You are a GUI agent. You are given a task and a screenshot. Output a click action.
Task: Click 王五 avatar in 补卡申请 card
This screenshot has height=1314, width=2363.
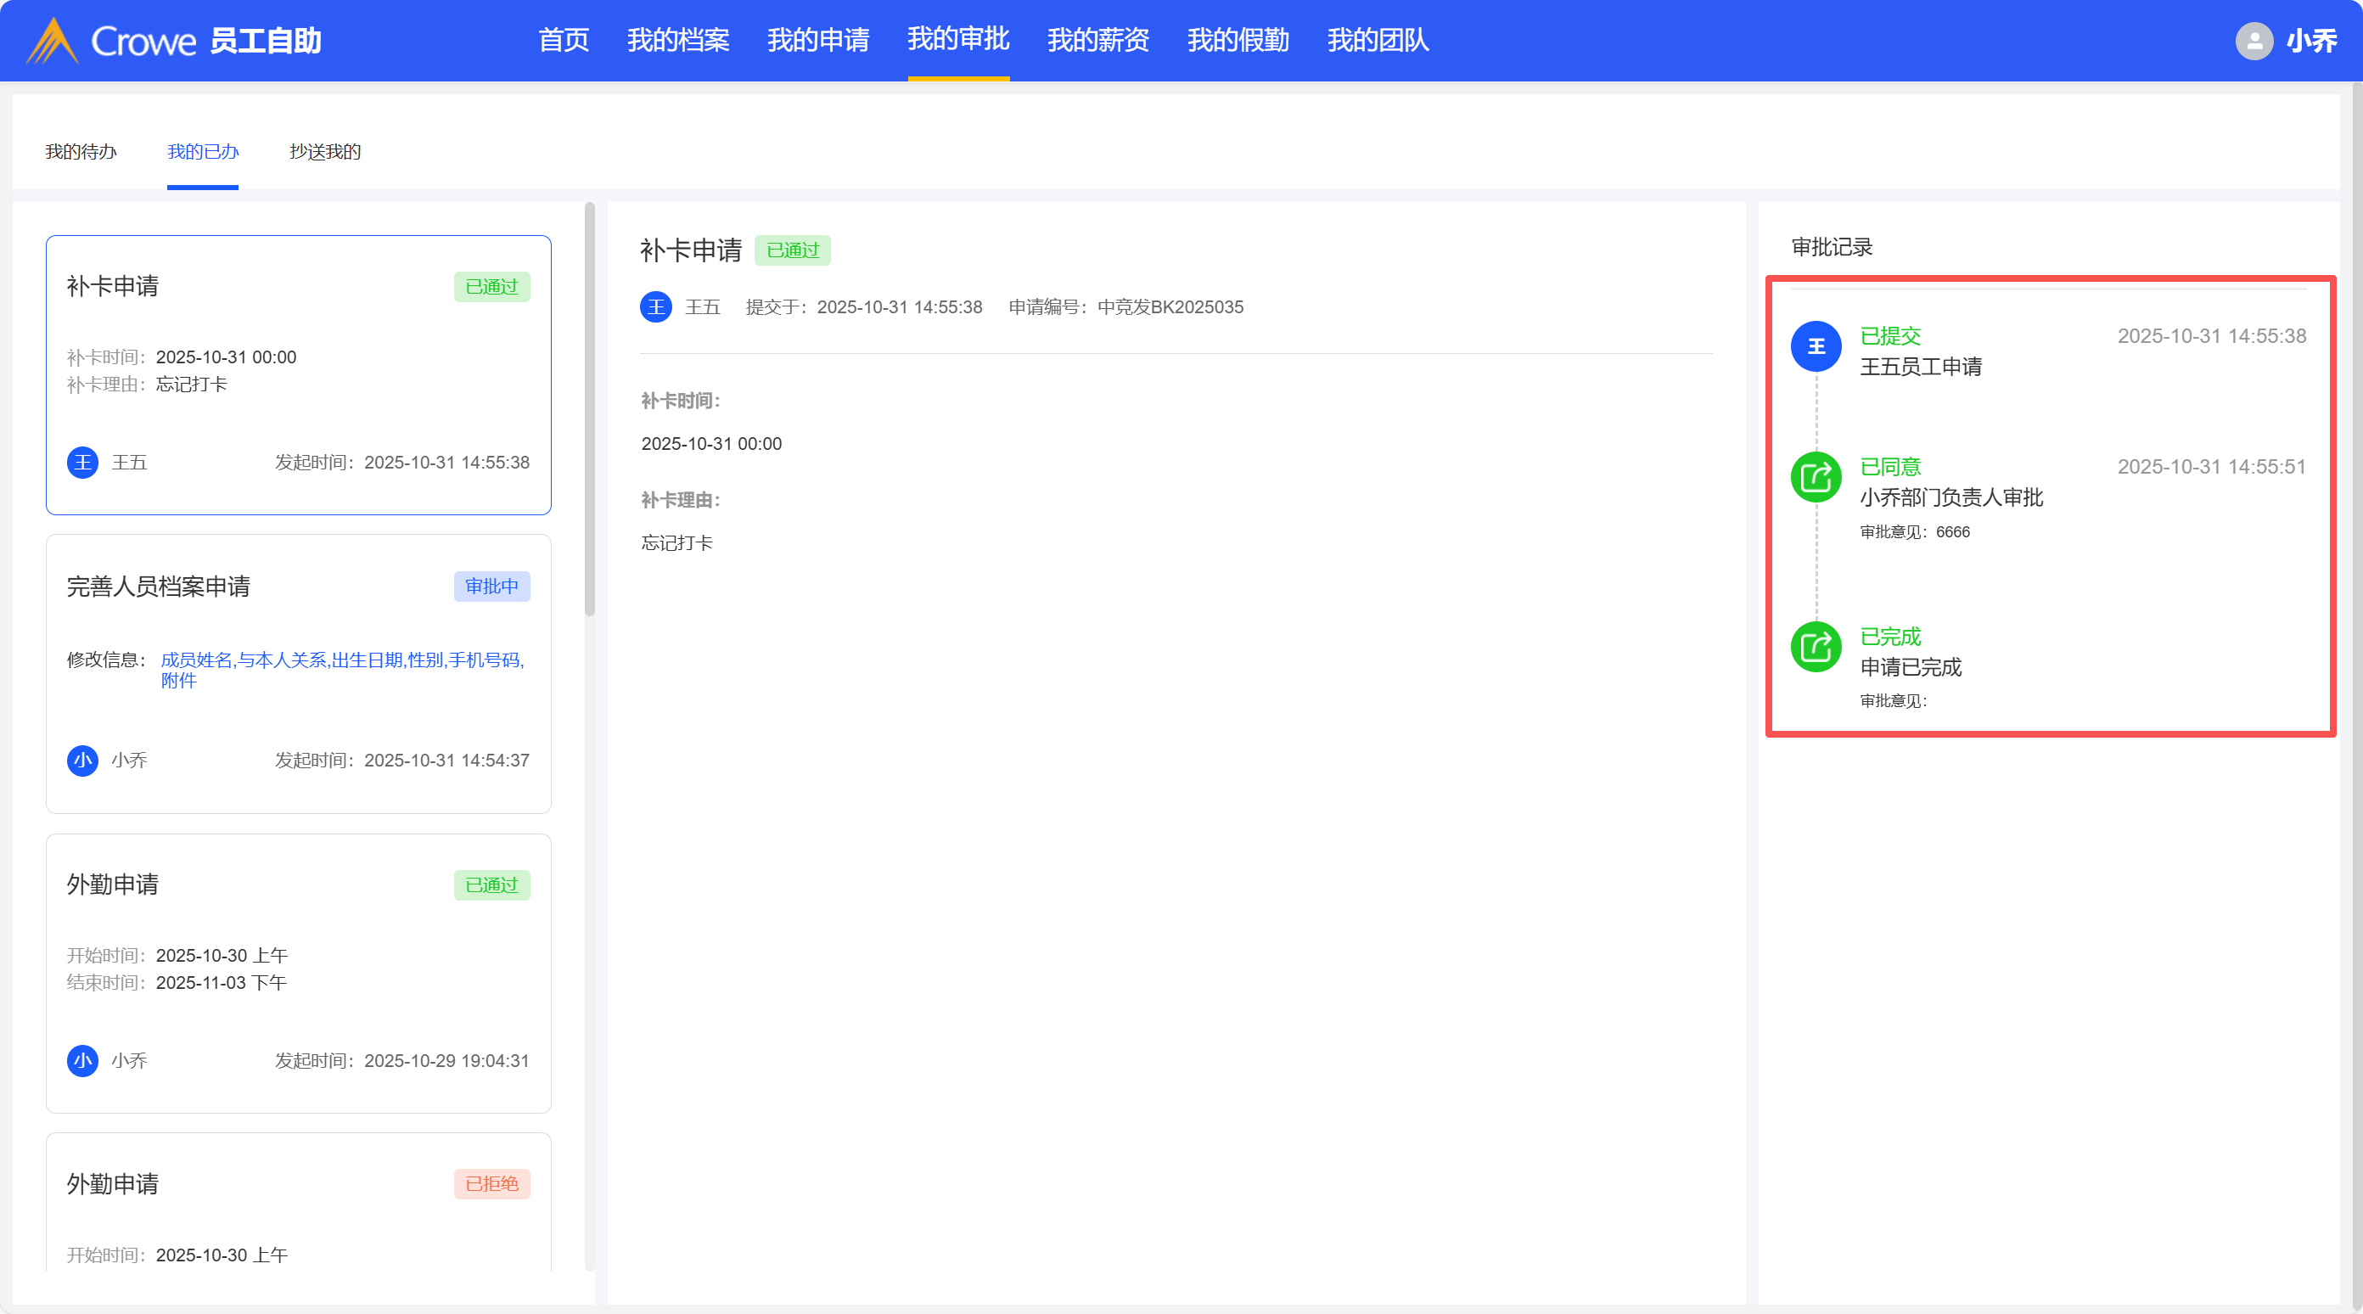click(82, 462)
